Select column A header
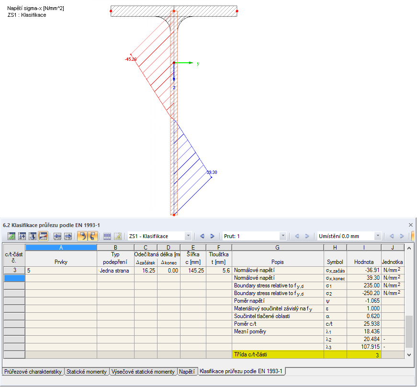 click(x=61, y=248)
